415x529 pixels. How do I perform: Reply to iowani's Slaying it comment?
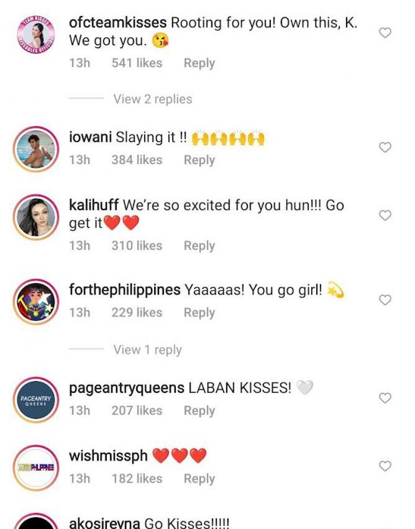pyautogui.click(x=199, y=160)
